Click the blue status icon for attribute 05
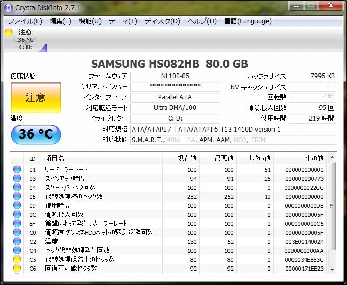This screenshot has width=347, height=285. coord(17,197)
